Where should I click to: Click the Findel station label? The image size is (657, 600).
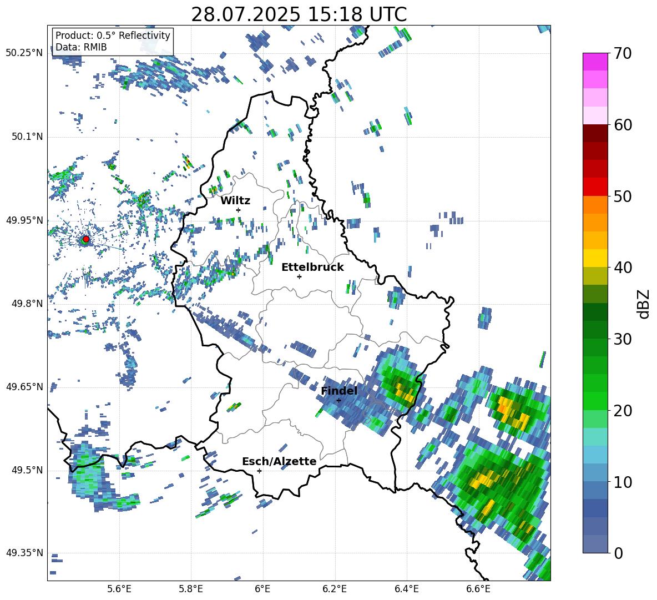pos(339,391)
